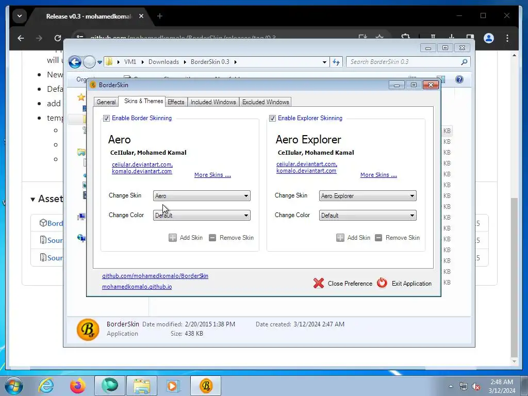The height and width of the screenshot is (396, 528).
Task: Expand the Explorer address bar history dropdown
Action: pos(324,62)
